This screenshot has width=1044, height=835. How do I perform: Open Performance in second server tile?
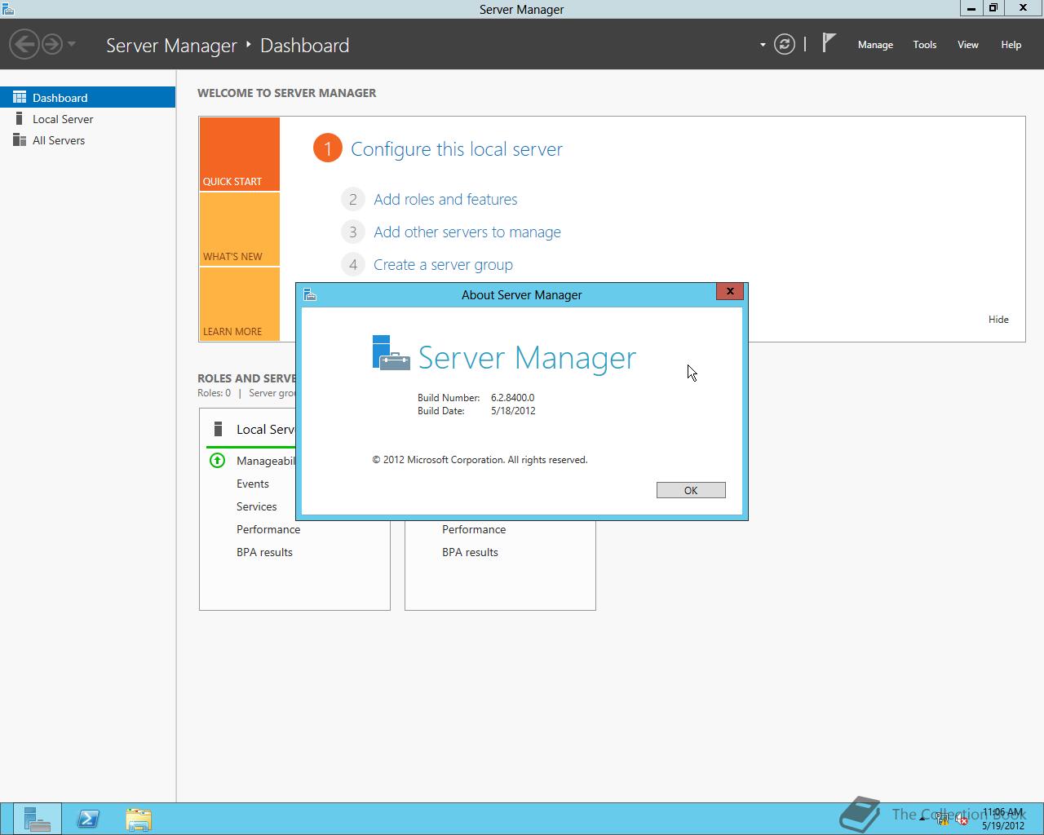474,529
